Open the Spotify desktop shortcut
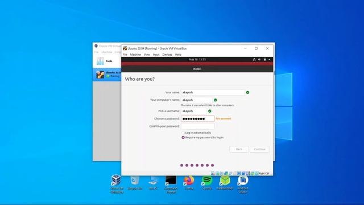 pyautogui.click(x=207, y=183)
